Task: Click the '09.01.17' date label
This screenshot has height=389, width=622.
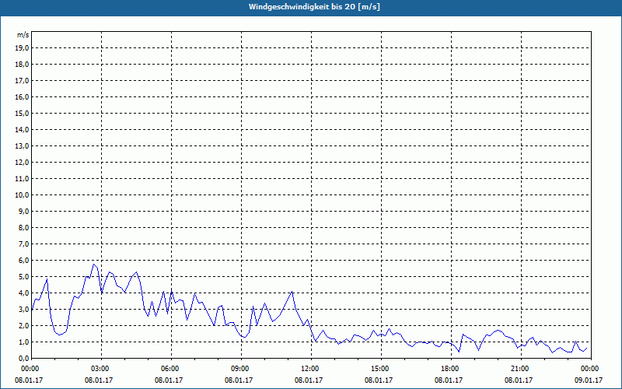Action: click(589, 380)
